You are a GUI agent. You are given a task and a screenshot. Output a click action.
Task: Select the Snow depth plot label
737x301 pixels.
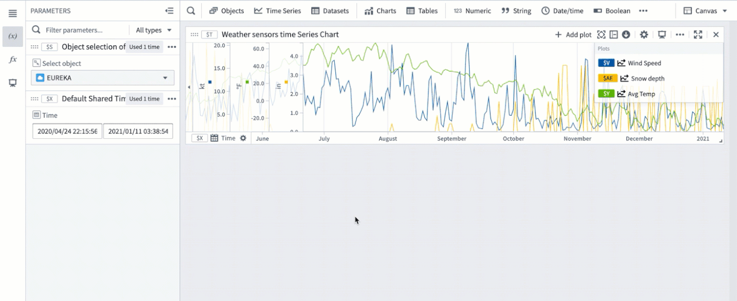tap(648, 78)
